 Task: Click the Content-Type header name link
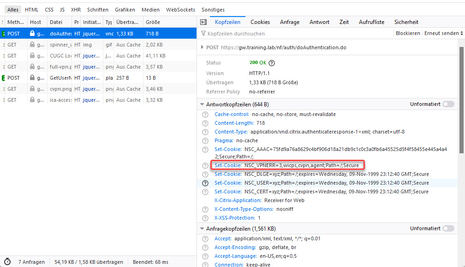[x=231, y=132]
